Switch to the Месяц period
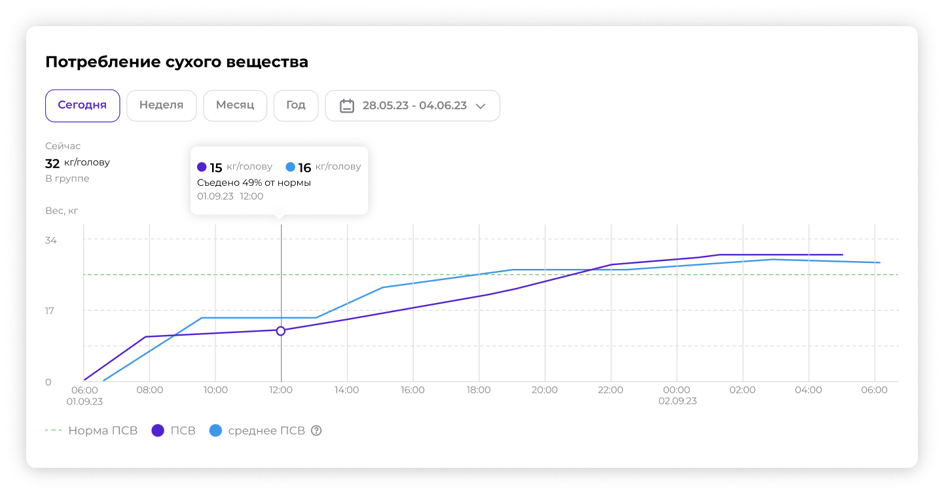Viewport: 944px width, 494px height. click(x=235, y=105)
